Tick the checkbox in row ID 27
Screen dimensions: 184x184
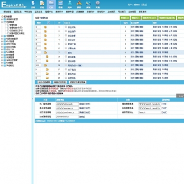coord(66,69)
